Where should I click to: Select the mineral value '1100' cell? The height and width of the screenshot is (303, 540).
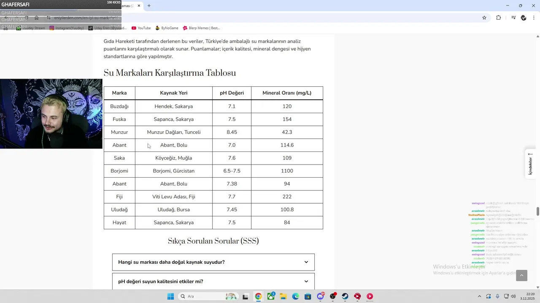[287, 171]
